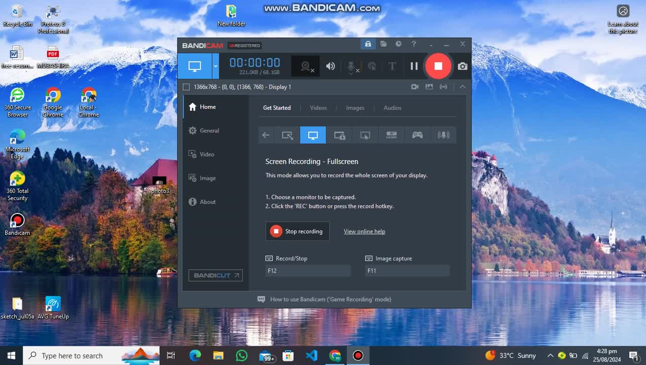This screenshot has height=365, width=646.
Task: Select HDMI device recording mode icon
Action: click(391, 135)
